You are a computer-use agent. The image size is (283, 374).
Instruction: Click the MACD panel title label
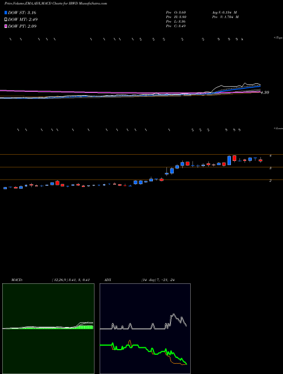[16, 280]
